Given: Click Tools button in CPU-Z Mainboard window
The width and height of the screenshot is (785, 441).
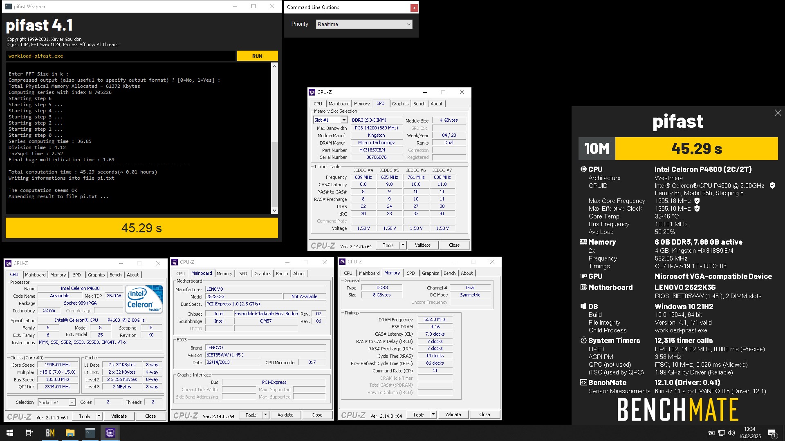Looking at the screenshot, I should click(251, 415).
